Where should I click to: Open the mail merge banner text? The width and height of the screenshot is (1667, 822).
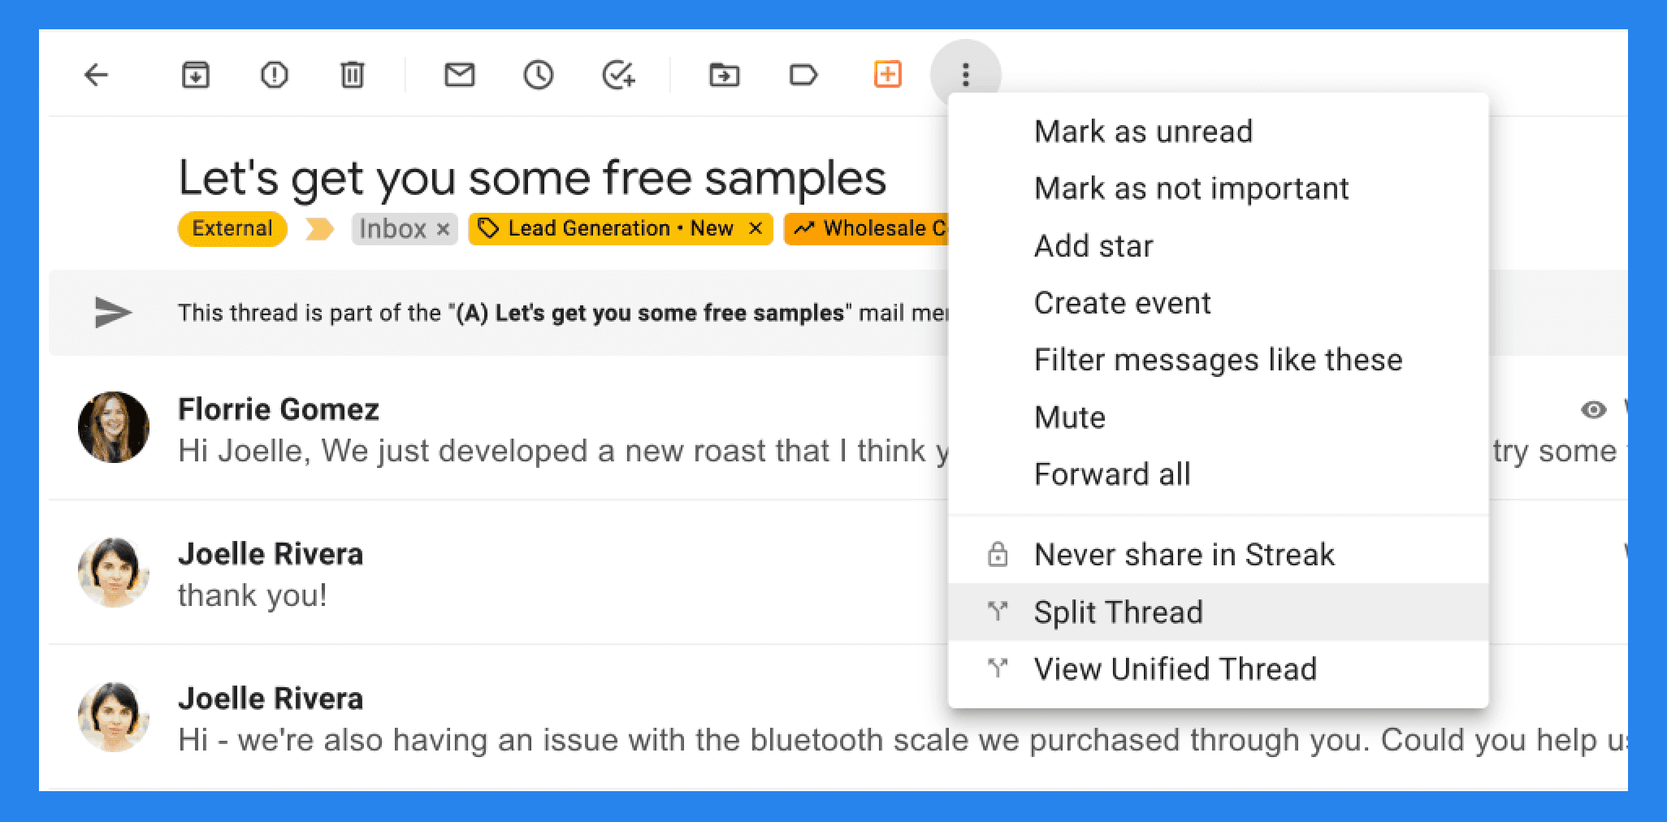pyautogui.click(x=563, y=313)
